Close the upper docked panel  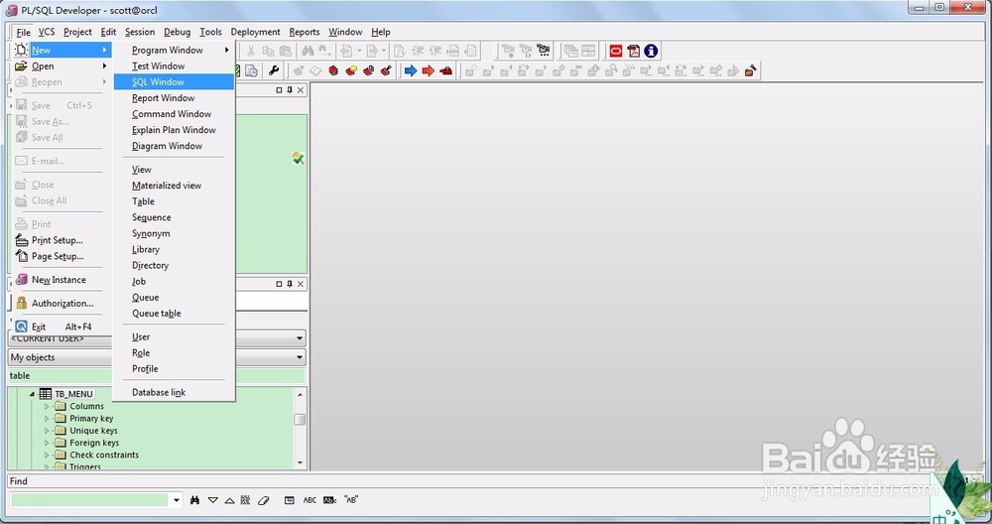click(x=301, y=90)
